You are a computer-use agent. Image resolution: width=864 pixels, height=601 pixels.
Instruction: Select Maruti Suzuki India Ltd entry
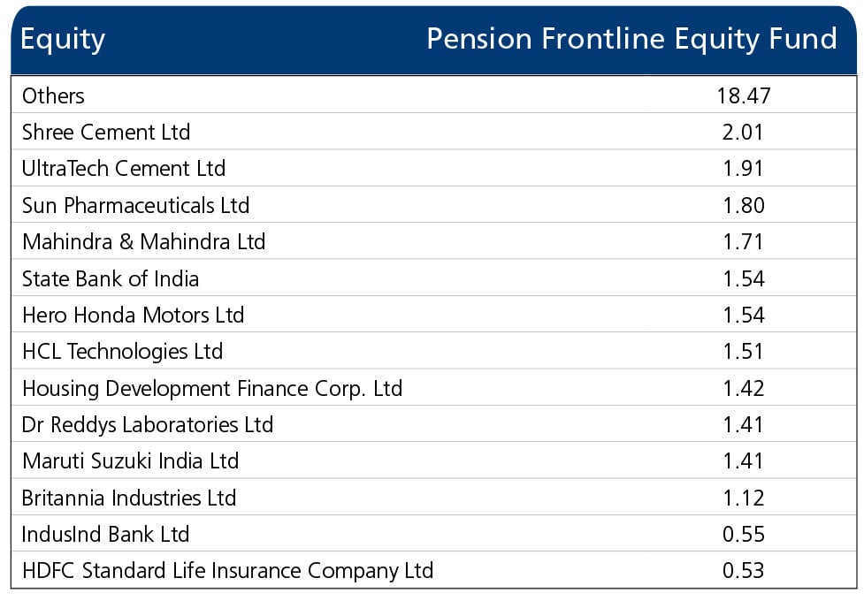click(x=130, y=461)
